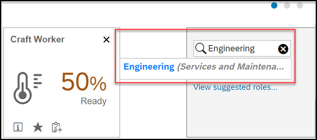Mark Craft Worker with the star icon
Viewport: 317px width, 140px height.
[38, 128]
